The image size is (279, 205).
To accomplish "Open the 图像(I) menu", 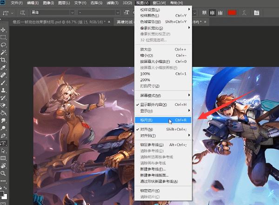I will point(48,3).
